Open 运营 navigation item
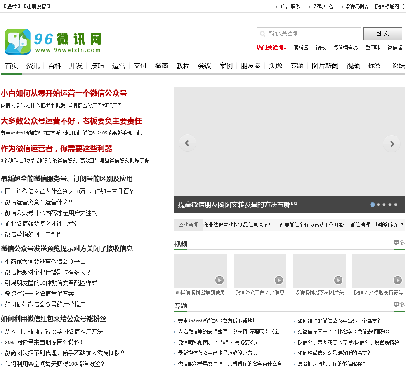406x369 pixels. point(119,66)
